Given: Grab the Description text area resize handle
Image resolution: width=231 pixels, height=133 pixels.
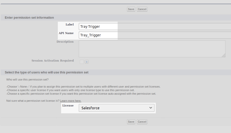Looking at the screenshot, I should [x=223, y=56].
